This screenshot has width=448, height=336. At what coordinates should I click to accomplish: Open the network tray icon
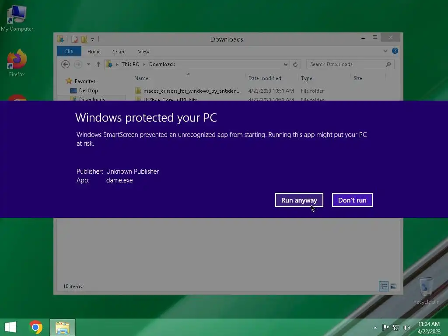click(x=396, y=327)
